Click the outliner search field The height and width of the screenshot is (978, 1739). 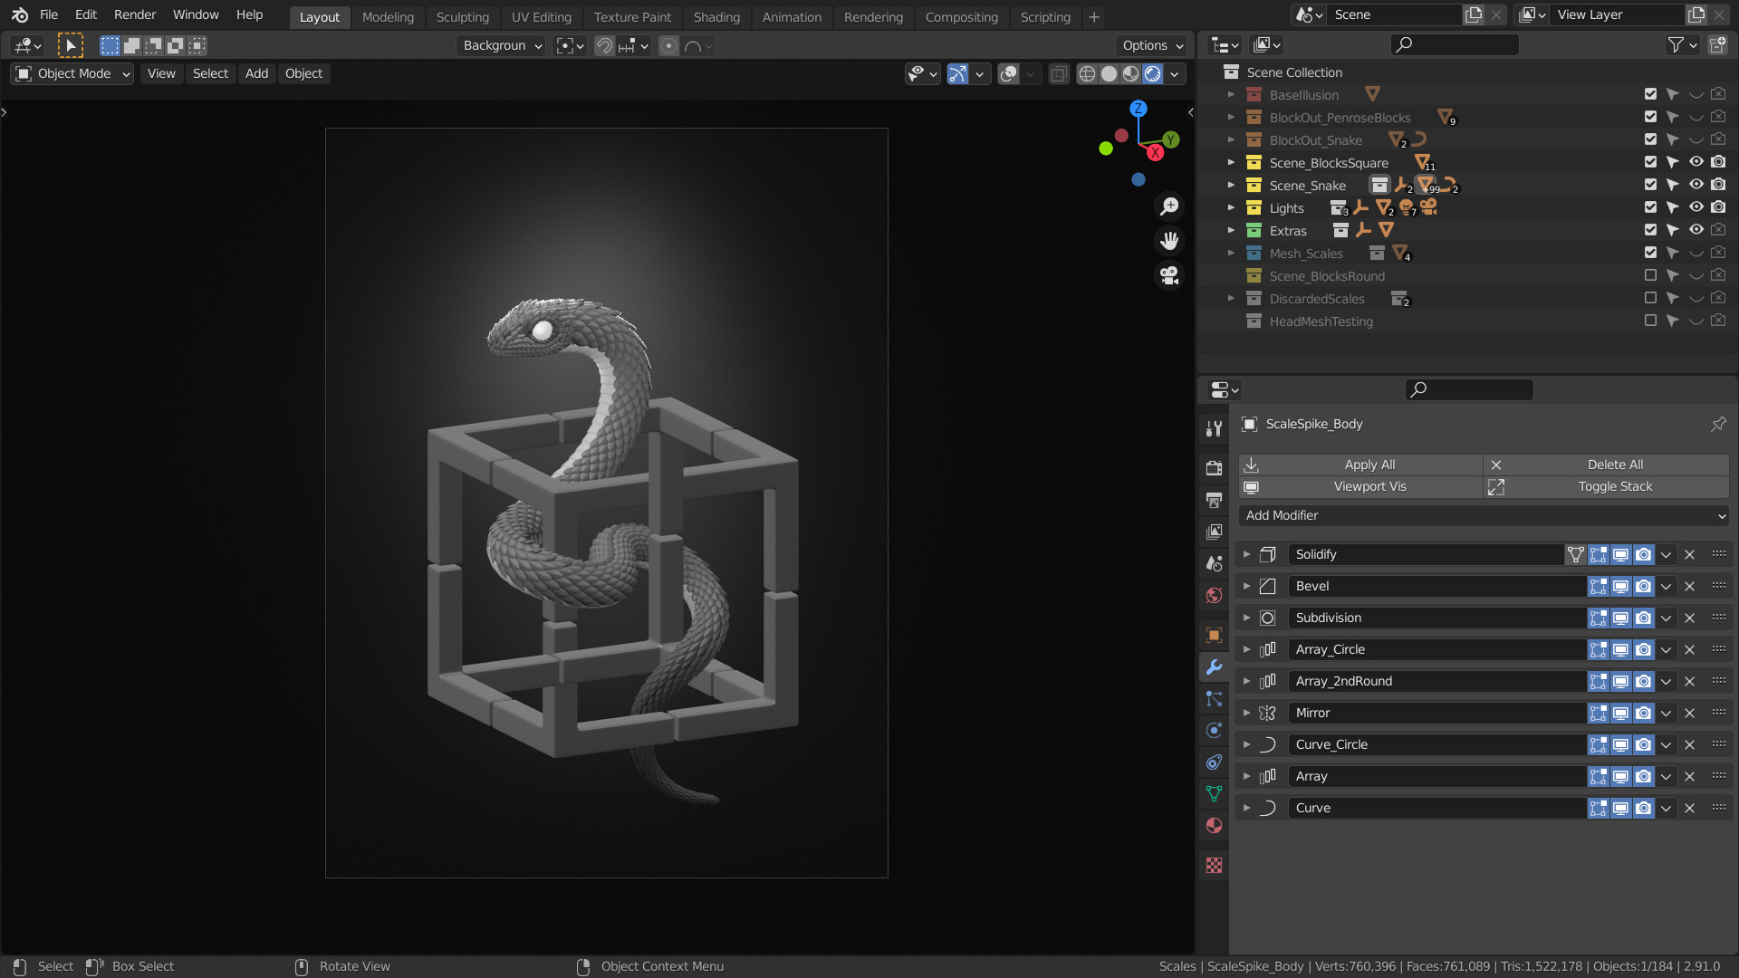(x=1455, y=44)
